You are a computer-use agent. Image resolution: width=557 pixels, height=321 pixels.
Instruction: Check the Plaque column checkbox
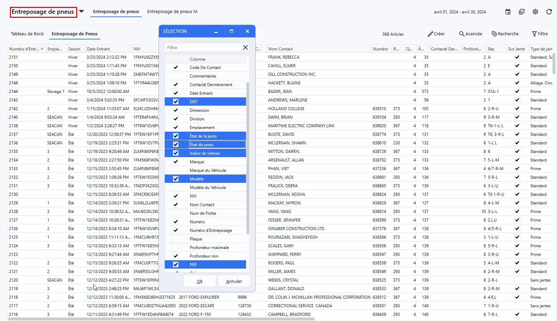pyautogui.click(x=176, y=239)
